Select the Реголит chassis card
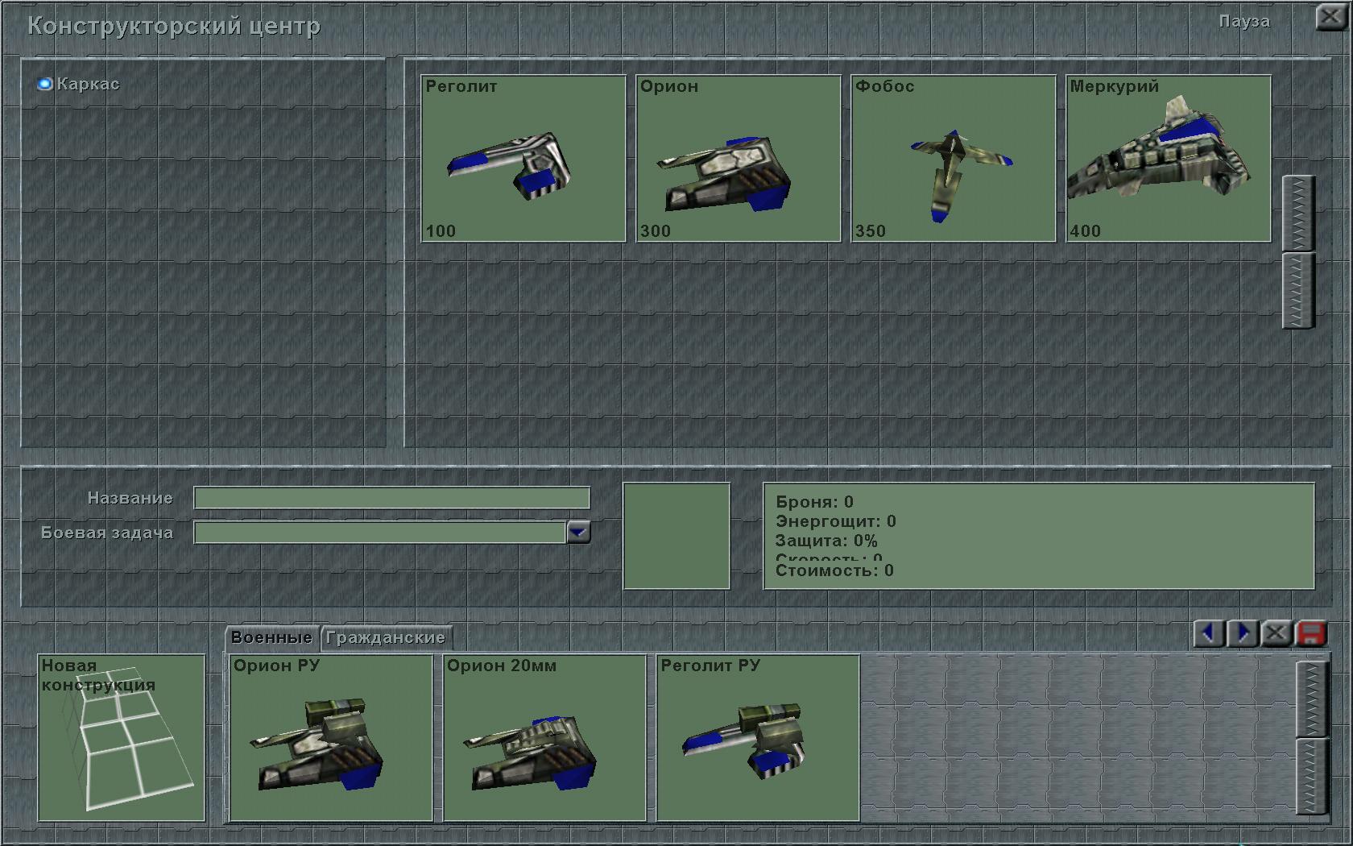The width and height of the screenshot is (1353, 846). point(523,159)
